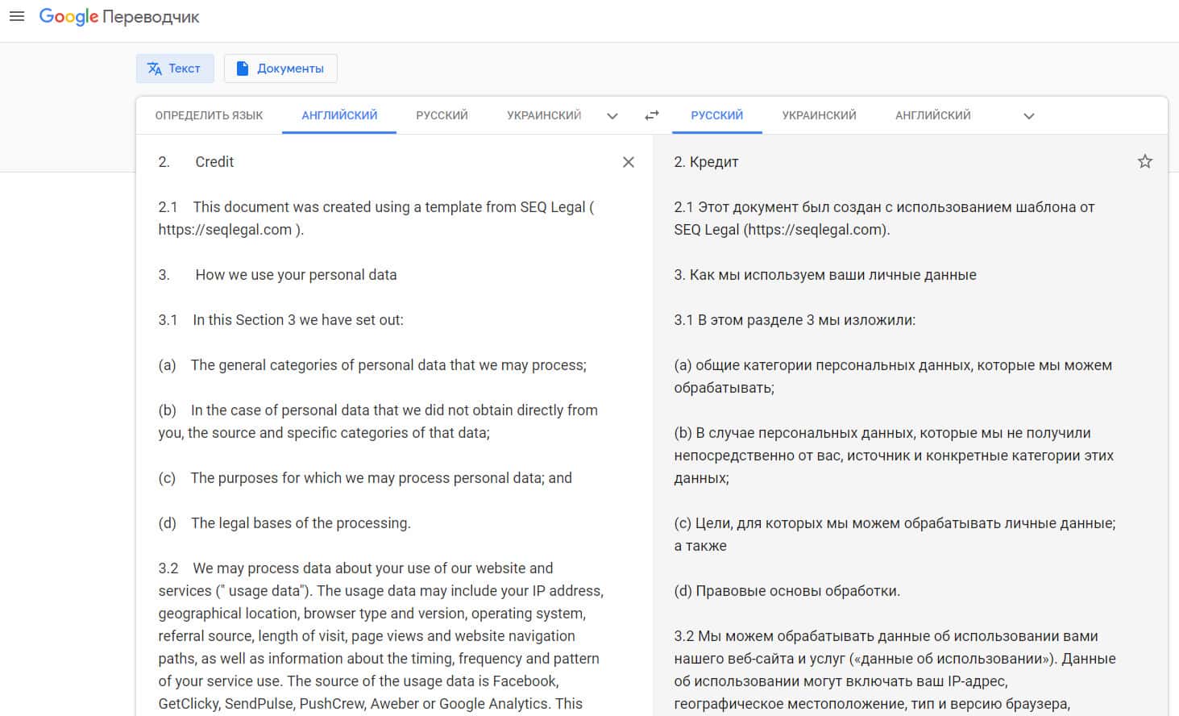Viewport: 1179px width, 716px height.
Task: Click translated line '3. Как мы используем ваши личные данные'
Action: coord(825,275)
